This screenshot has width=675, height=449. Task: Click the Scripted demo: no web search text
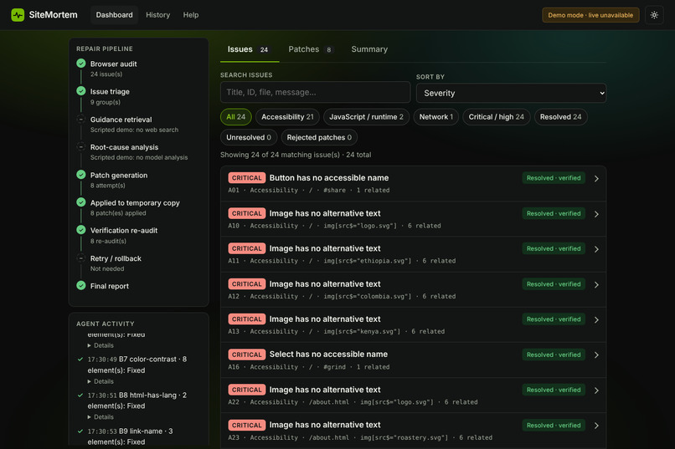[x=134, y=130]
